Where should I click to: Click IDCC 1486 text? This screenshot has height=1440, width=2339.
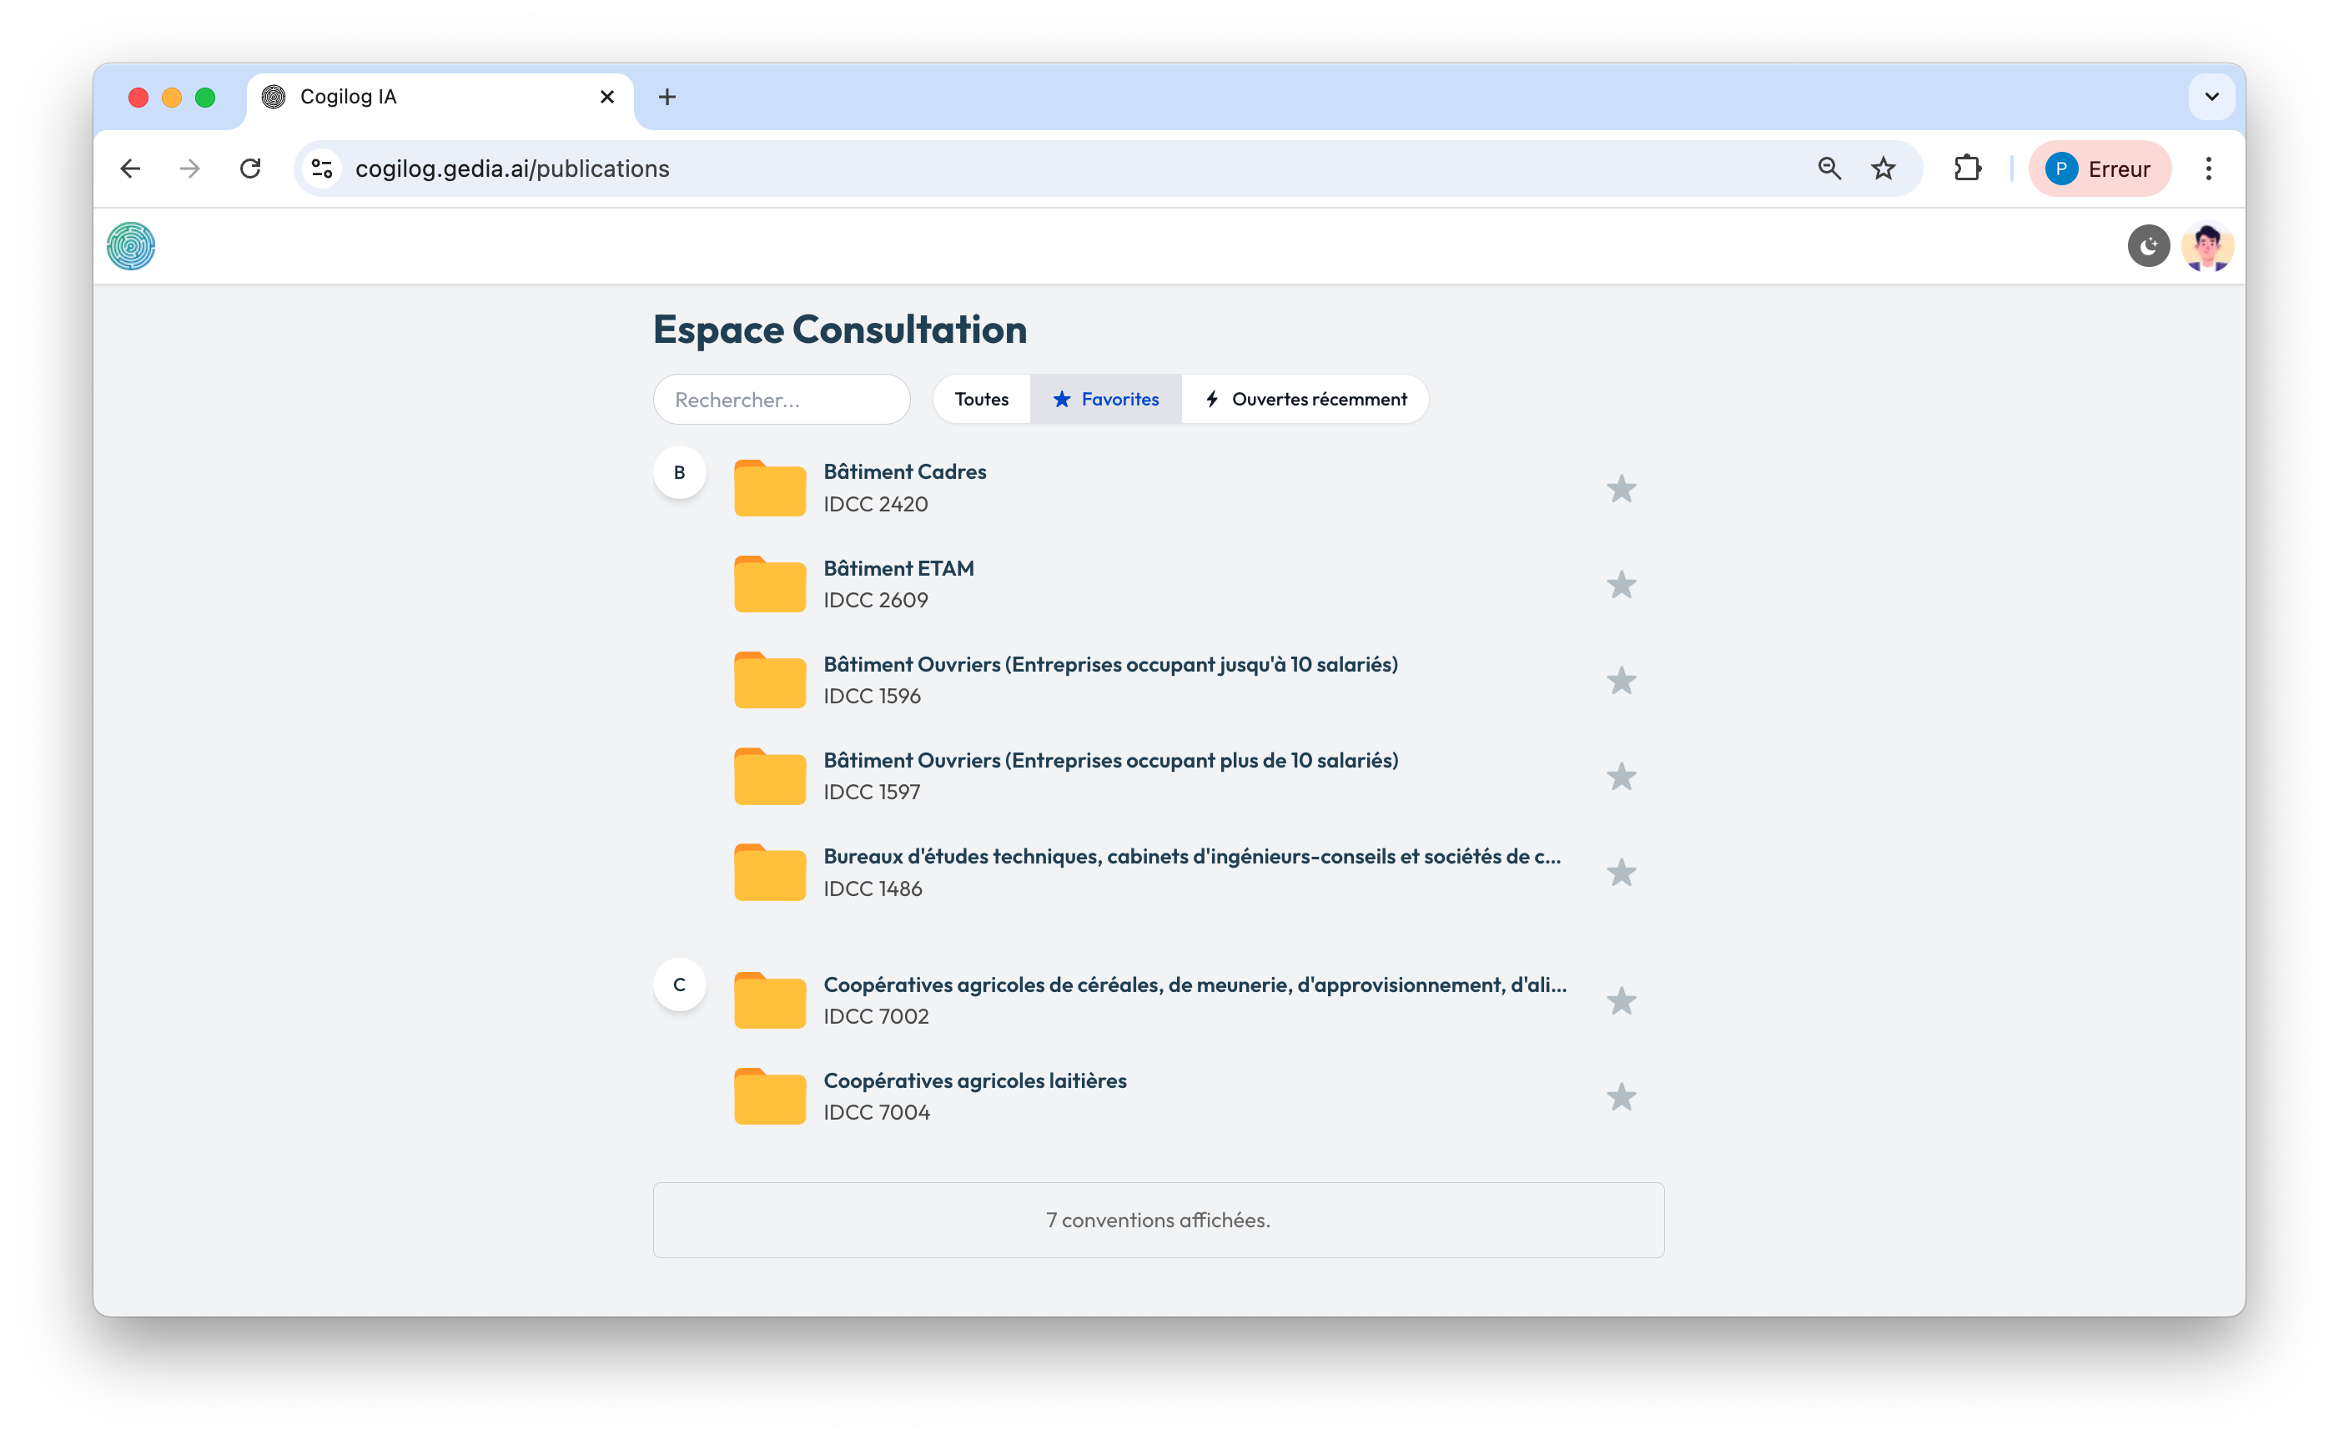tap(873, 889)
